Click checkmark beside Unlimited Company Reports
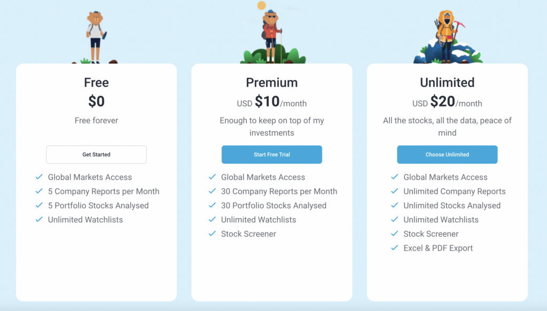The height and width of the screenshot is (311, 547). pyautogui.click(x=395, y=191)
